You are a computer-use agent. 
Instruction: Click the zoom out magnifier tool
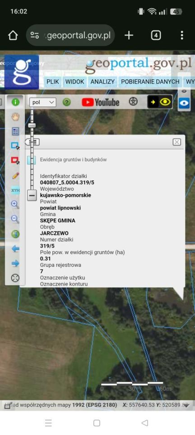pyautogui.click(x=15, y=219)
